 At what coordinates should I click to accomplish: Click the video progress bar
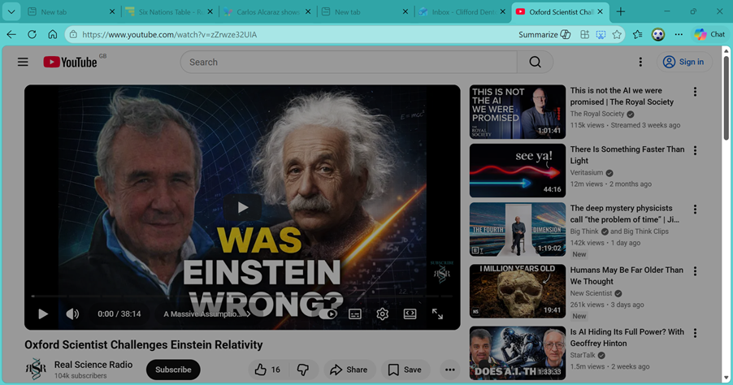(242, 296)
